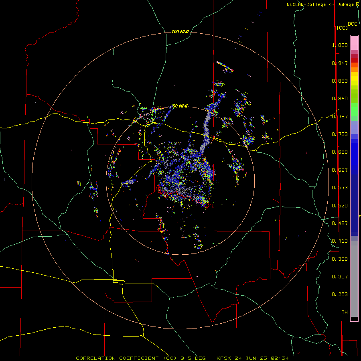Select the 0.307 scale value
The width and height of the screenshot is (361, 361).
(340, 277)
